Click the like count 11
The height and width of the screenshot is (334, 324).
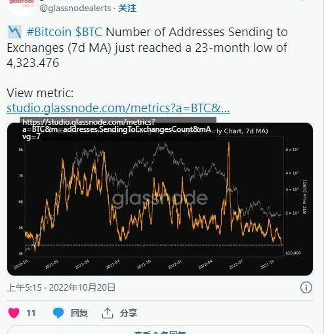pyautogui.click(x=31, y=313)
